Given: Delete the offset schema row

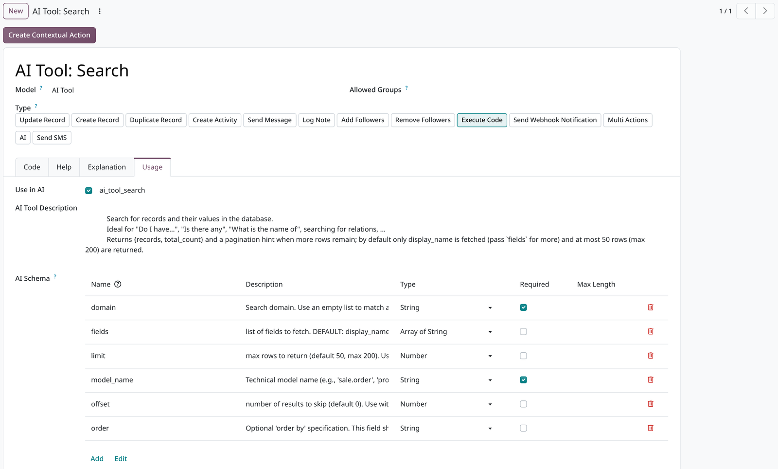Looking at the screenshot, I should click(x=651, y=404).
